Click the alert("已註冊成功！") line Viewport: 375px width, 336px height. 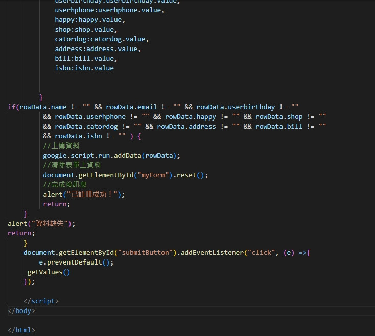84,194
